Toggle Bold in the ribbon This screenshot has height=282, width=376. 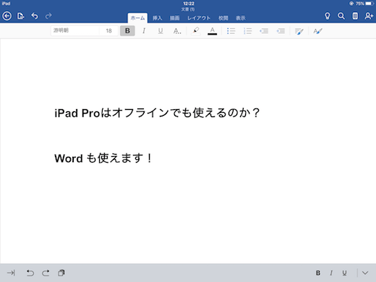click(127, 30)
